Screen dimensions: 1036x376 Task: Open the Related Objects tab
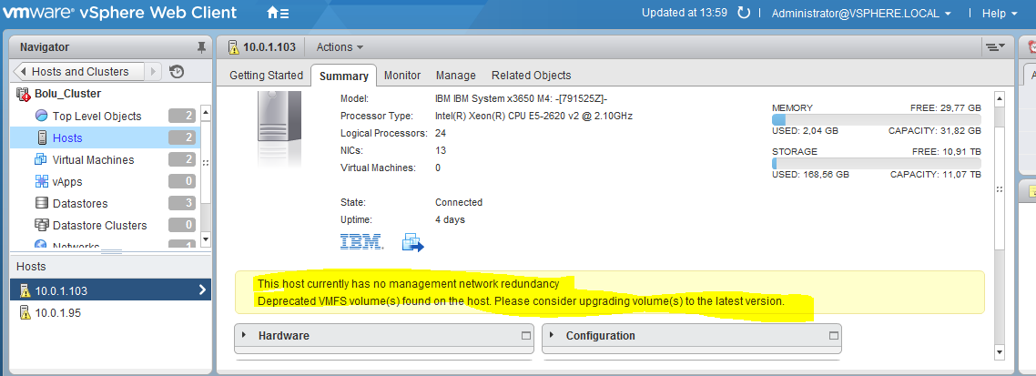[532, 76]
